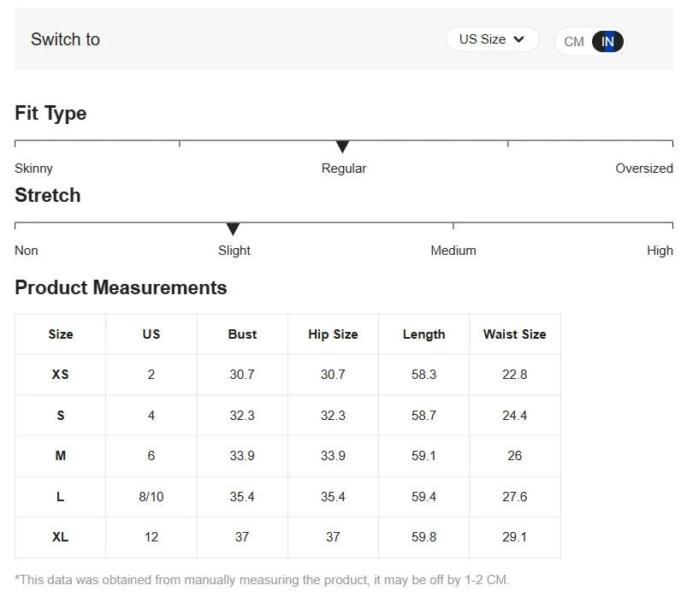The width and height of the screenshot is (687, 609).
Task: Click the High stretch label
Action: 660,250
